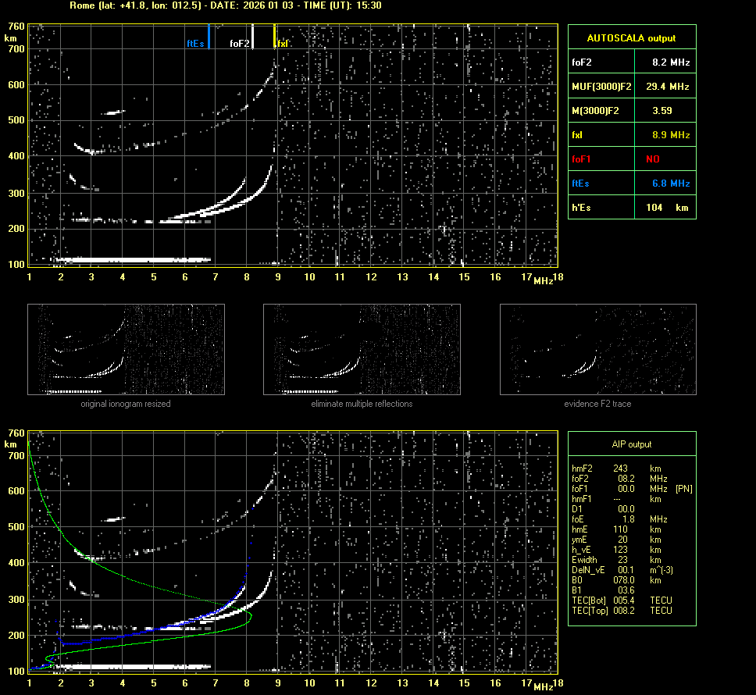Open the eliminate multiple reflections thumbnail
This screenshot has width=756, height=695.
coord(362,348)
